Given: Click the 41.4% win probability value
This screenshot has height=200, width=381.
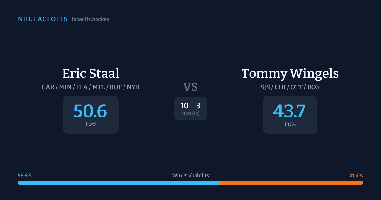Looking at the screenshot, I should point(356,176).
